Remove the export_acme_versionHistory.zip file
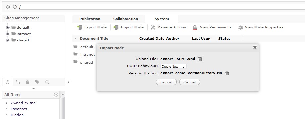This screenshot has height=119, width=305. pos(227,73)
